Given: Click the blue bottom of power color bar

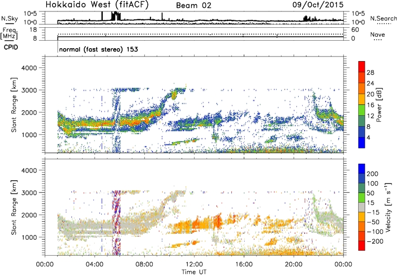Looking at the screenshot, I should [x=362, y=143].
